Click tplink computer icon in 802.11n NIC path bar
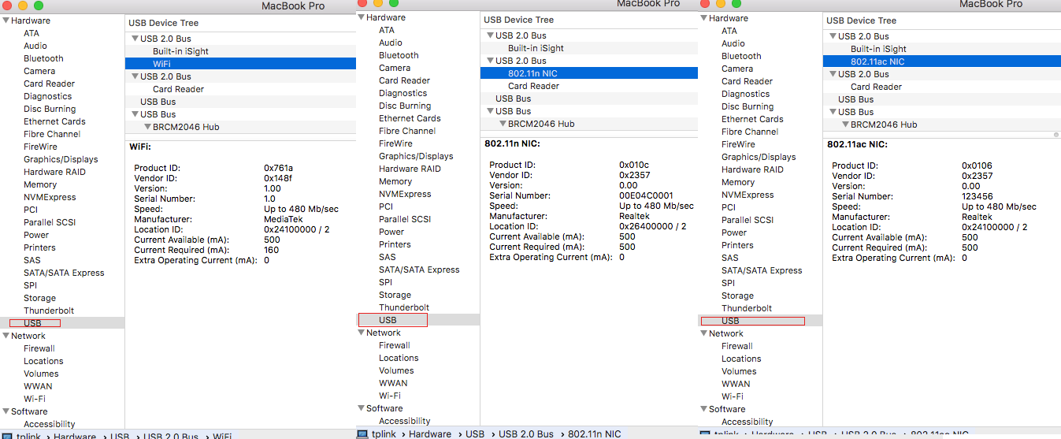The height and width of the screenshot is (439, 1061). [x=362, y=434]
